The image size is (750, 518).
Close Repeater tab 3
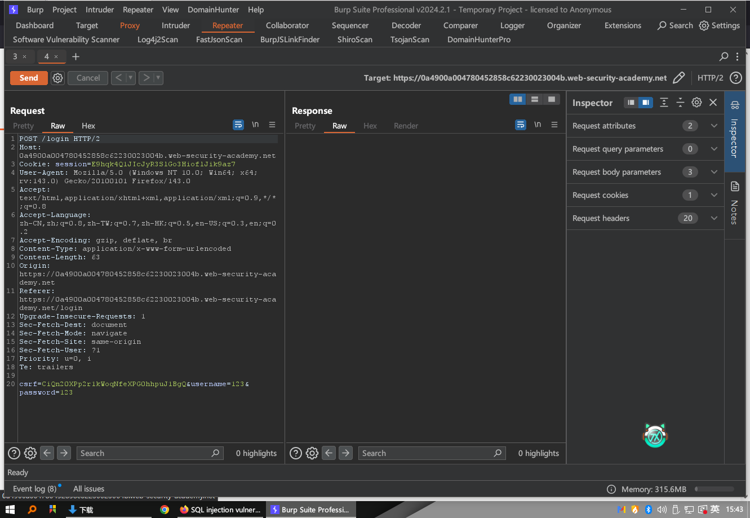pos(24,57)
